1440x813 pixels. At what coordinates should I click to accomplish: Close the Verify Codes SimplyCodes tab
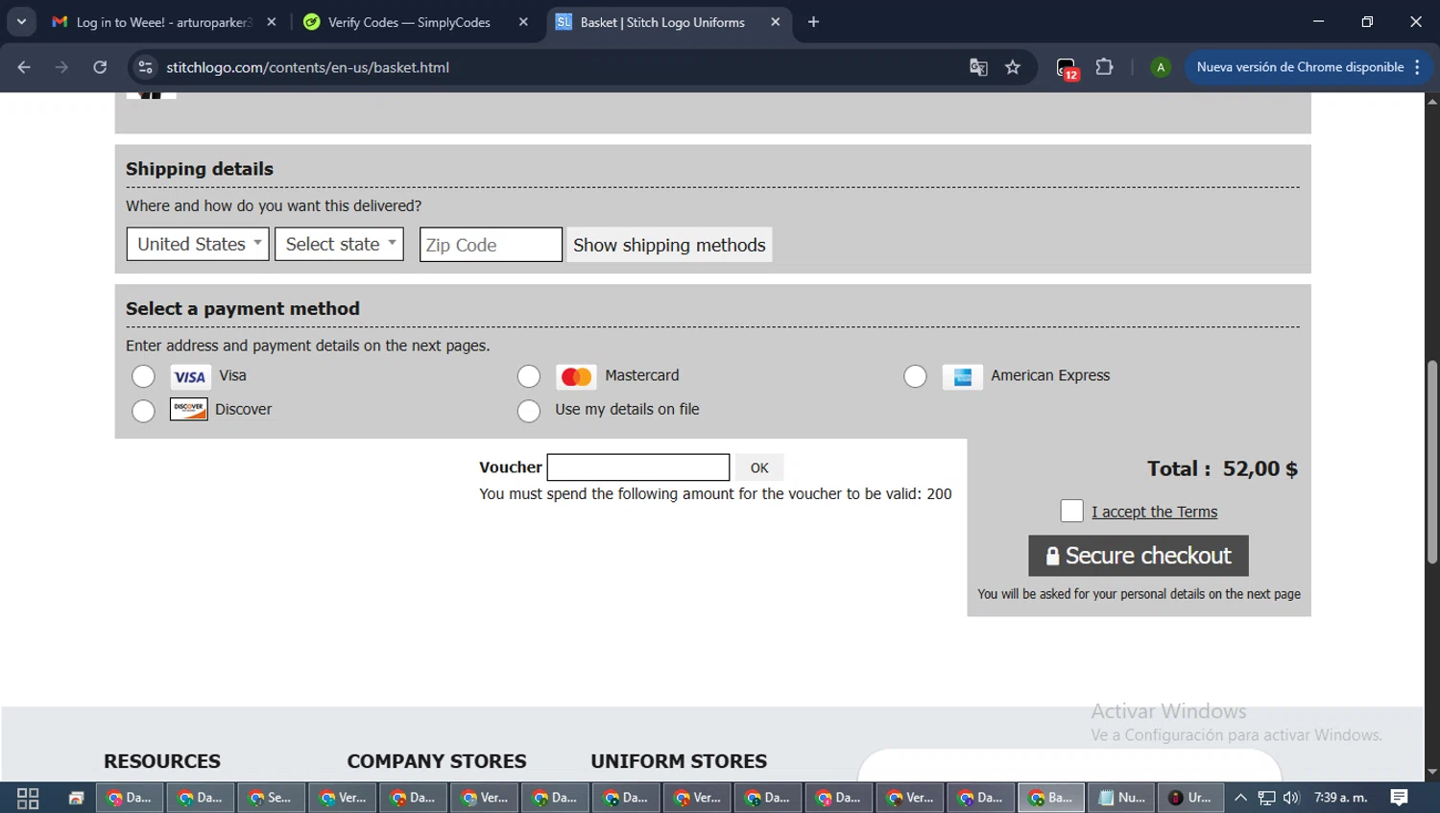coord(523,22)
